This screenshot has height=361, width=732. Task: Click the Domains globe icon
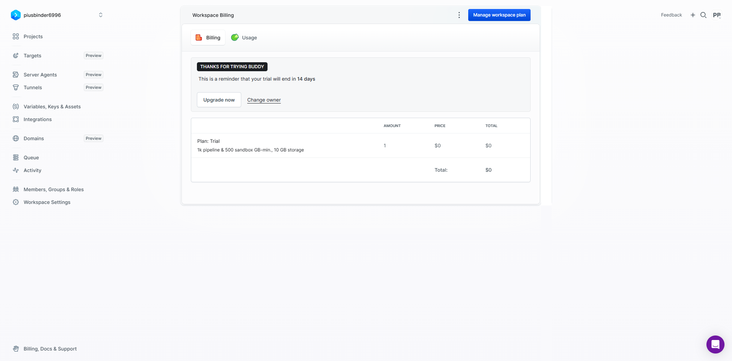[16, 138]
